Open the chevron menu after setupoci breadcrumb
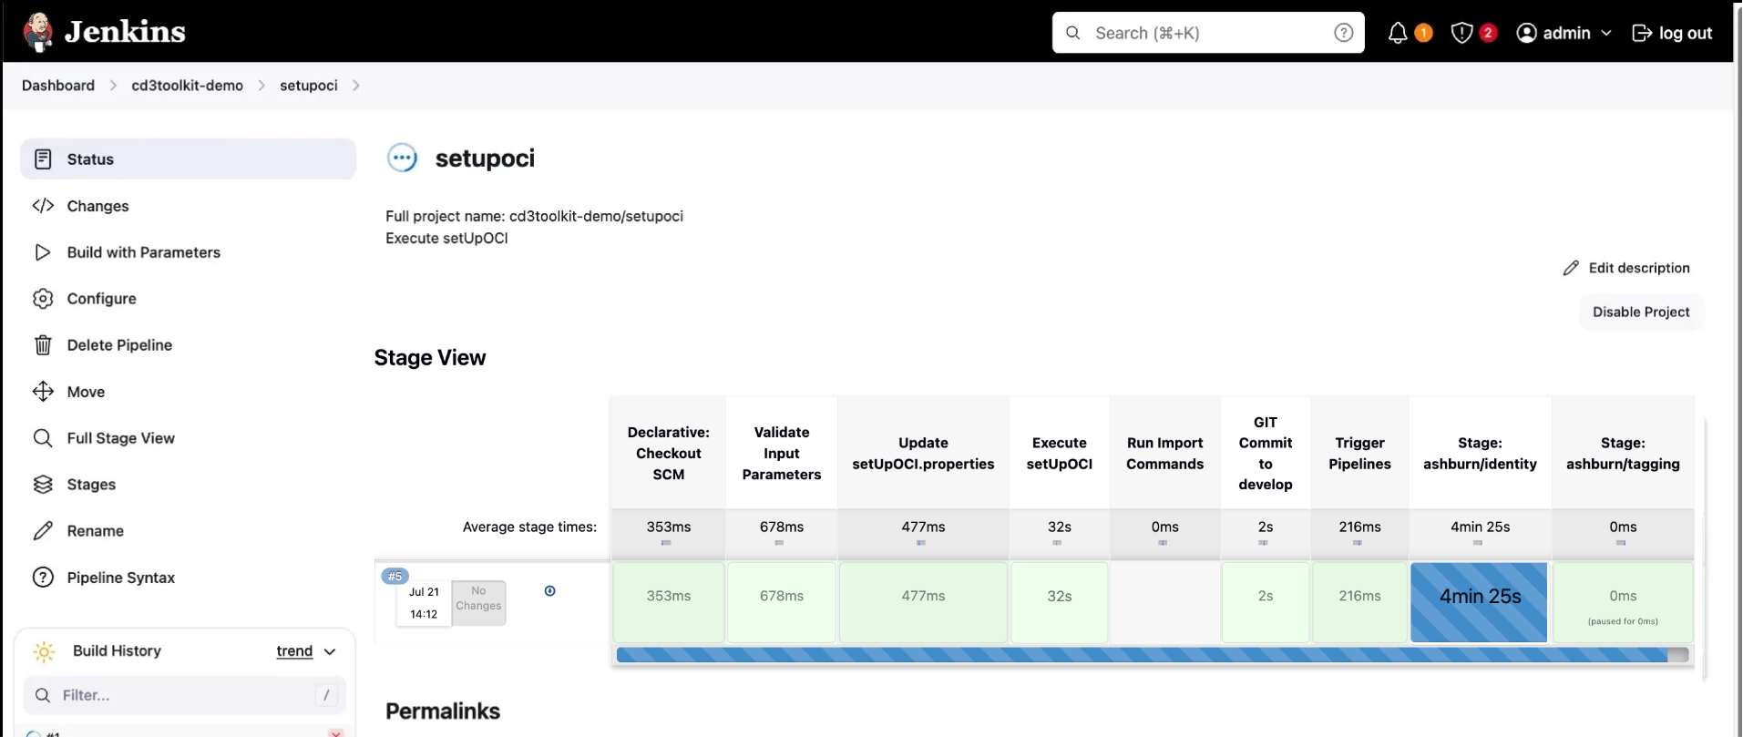Screen dimensions: 1743x737 click(x=355, y=86)
